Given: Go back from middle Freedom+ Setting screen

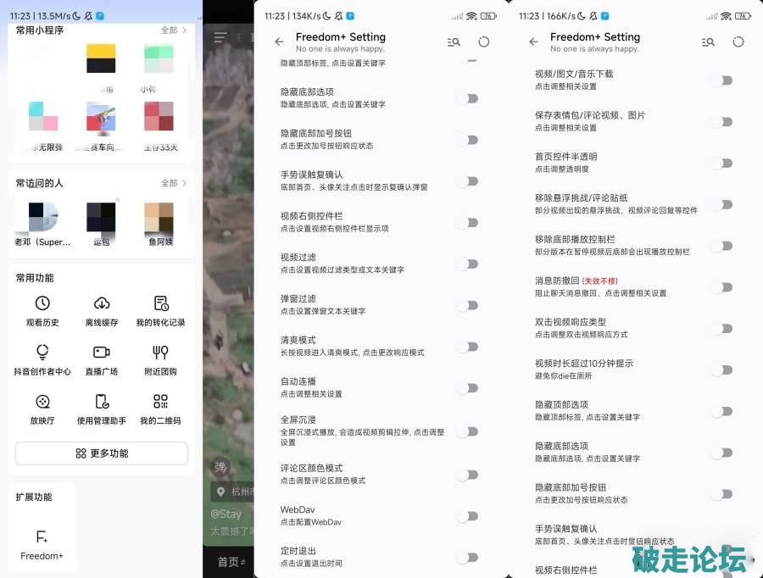Looking at the screenshot, I should pyautogui.click(x=279, y=42).
